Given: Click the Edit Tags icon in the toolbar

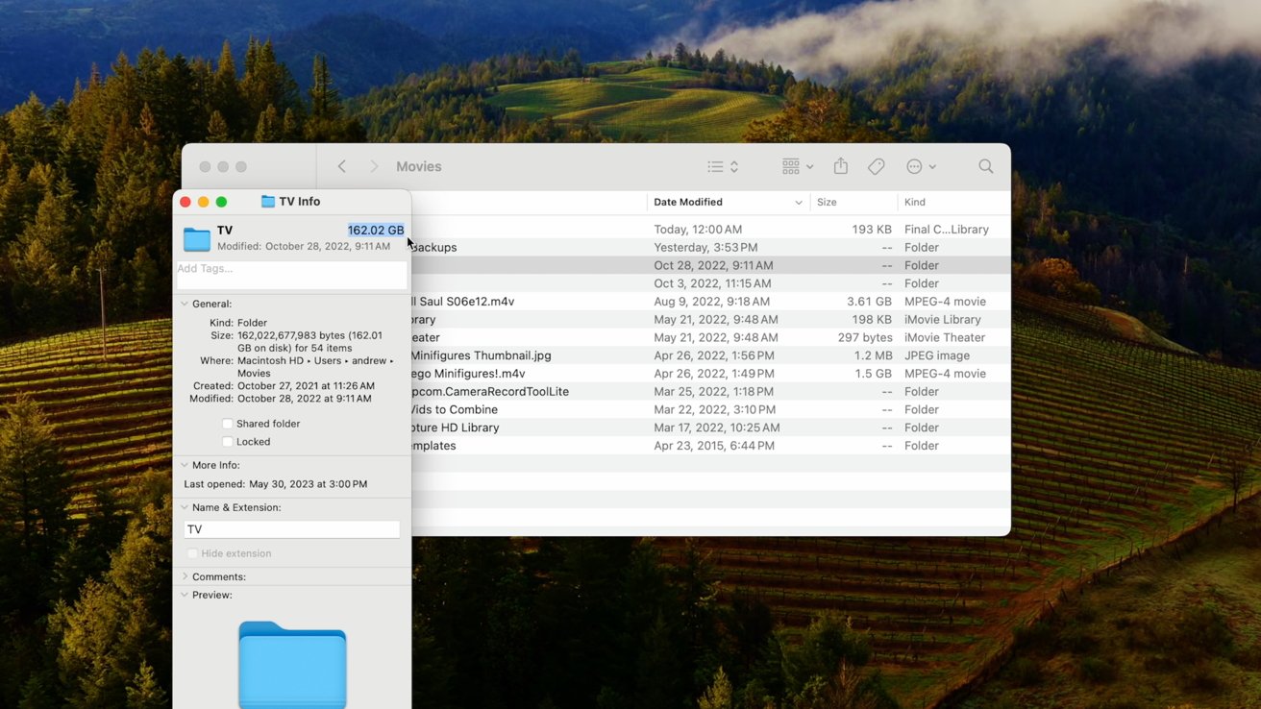Looking at the screenshot, I should coord(876,165).
